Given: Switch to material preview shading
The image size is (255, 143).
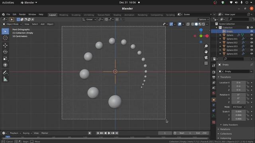Looking at the screenshot, I should tap(200, 24).
